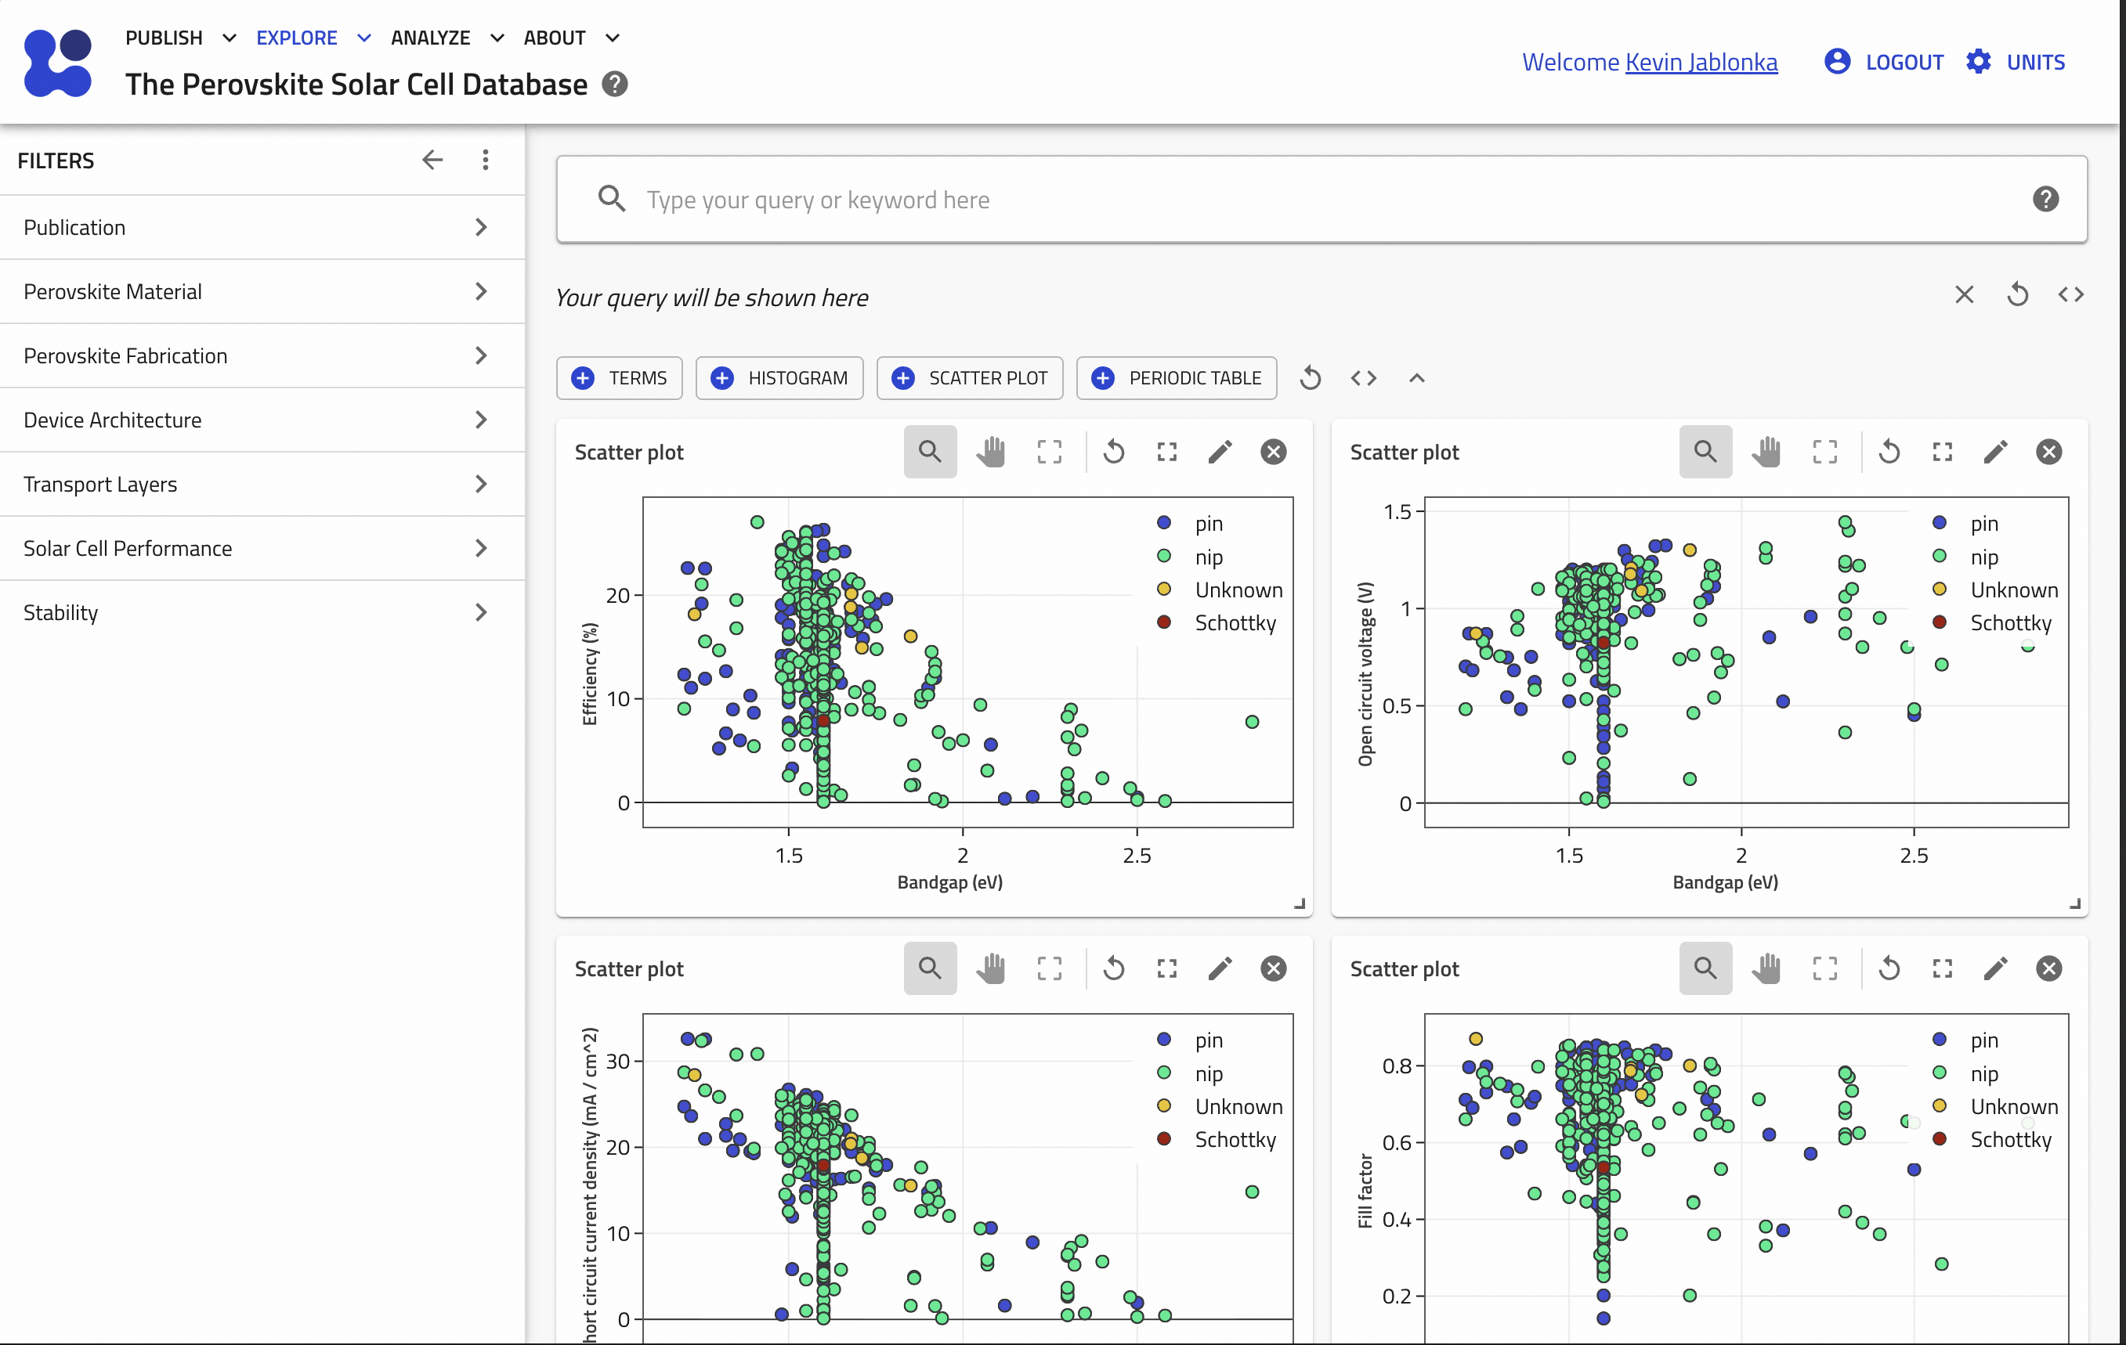The width and height of the screenshot is (2126, 1345).
Task: Toggle Schottky legend in Open circuit voltage plot
Action: [x=2009, y=623]
